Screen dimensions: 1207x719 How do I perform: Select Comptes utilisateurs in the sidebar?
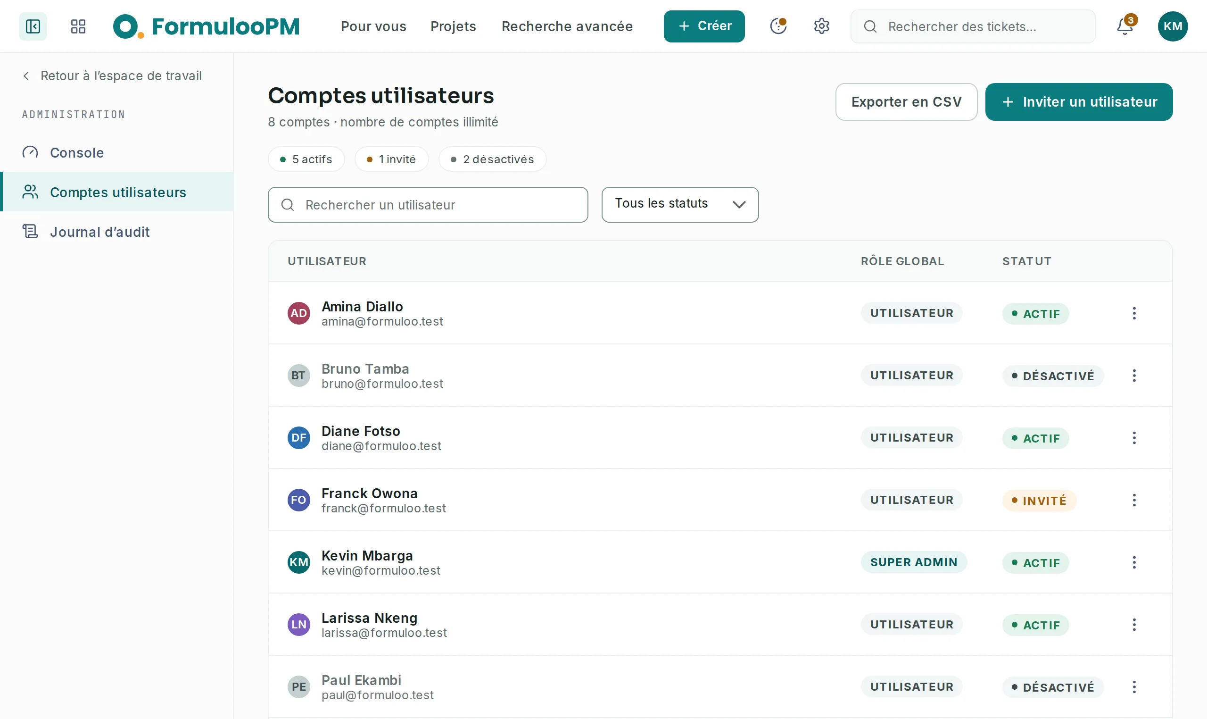coord(116,192)
